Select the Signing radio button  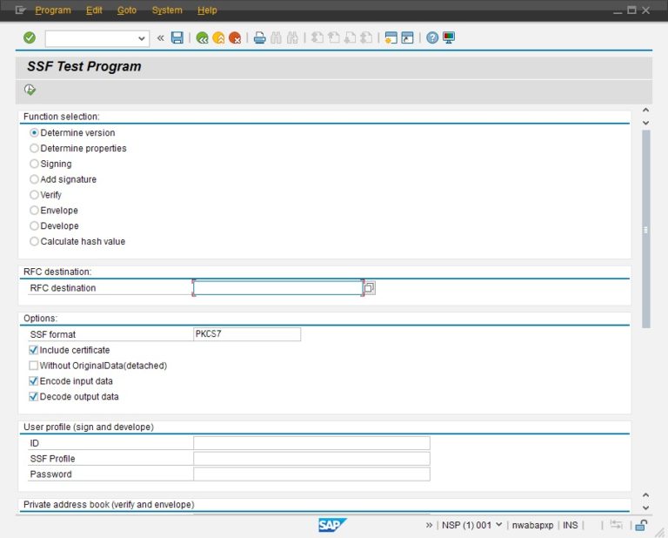35,164
